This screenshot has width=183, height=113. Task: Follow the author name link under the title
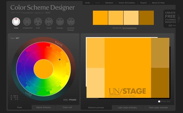coord(27,12)
